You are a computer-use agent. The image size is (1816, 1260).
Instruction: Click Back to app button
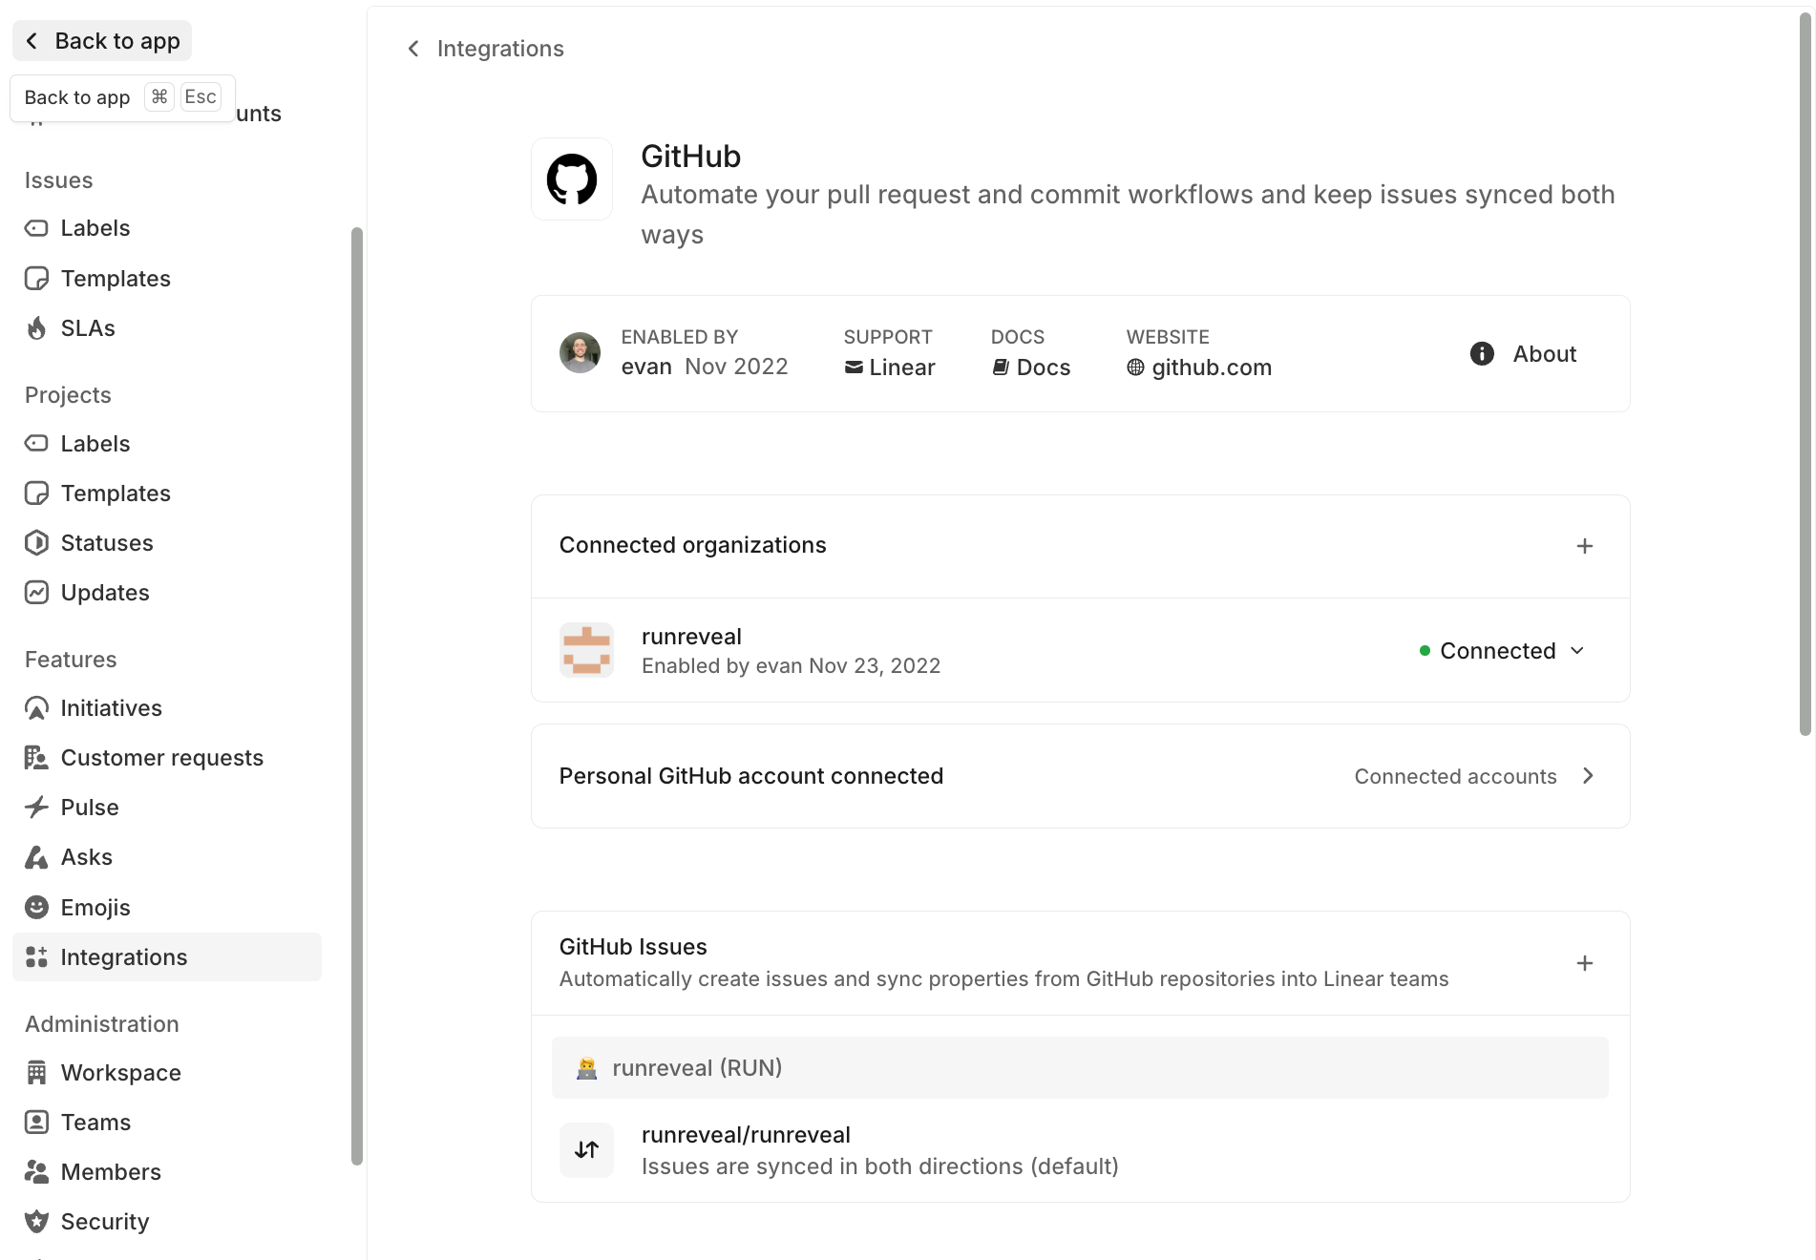point(102,41)
